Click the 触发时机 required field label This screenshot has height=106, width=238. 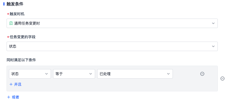tap(17, 14)
